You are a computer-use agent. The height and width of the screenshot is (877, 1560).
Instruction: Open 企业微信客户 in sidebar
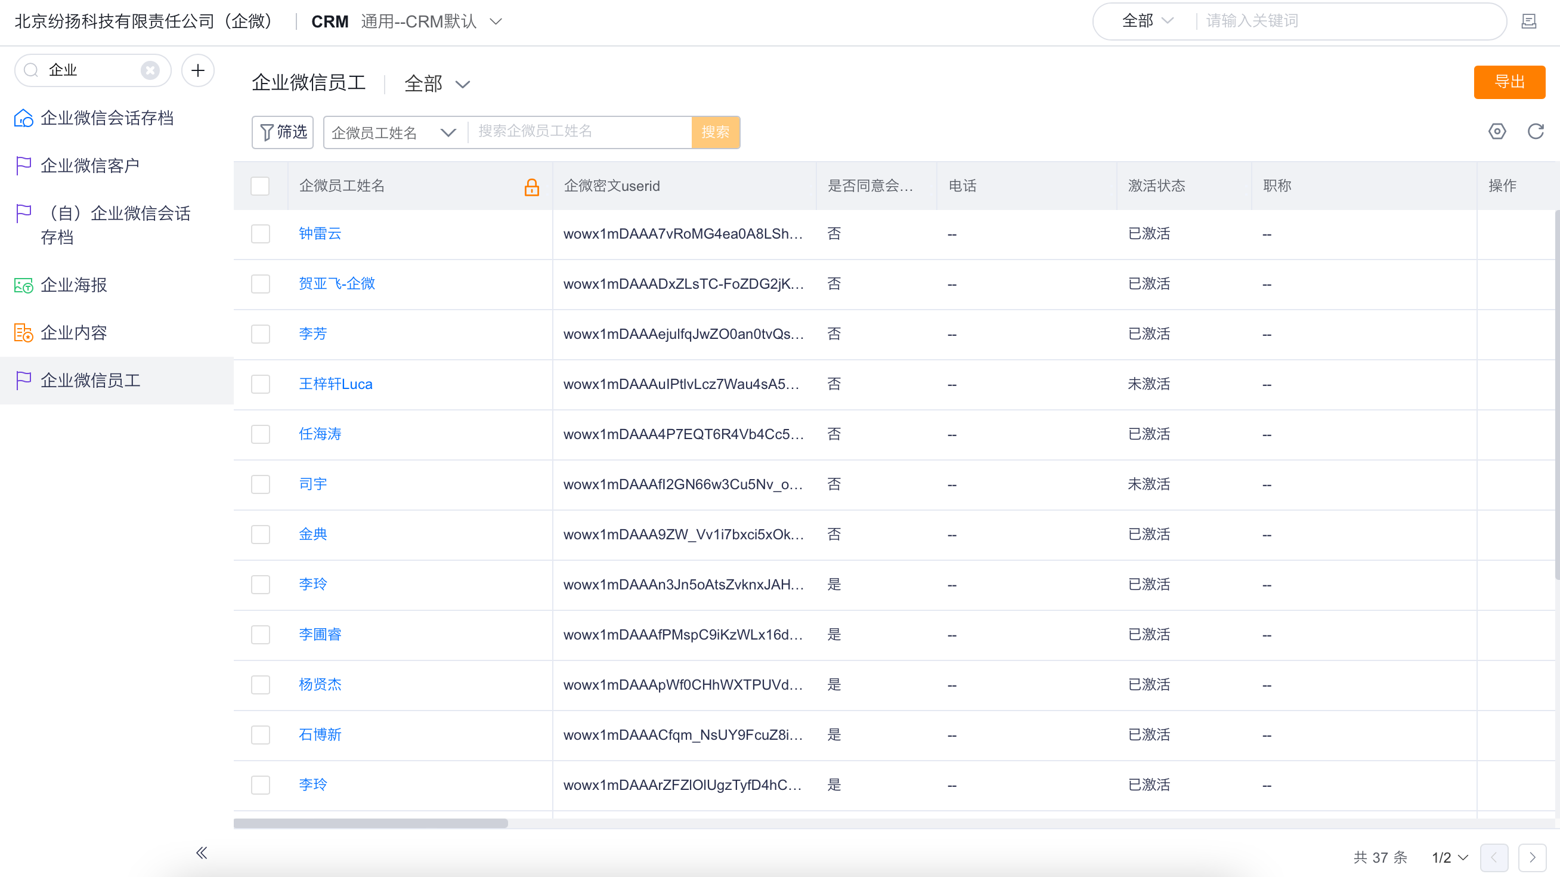pos(90,165)
